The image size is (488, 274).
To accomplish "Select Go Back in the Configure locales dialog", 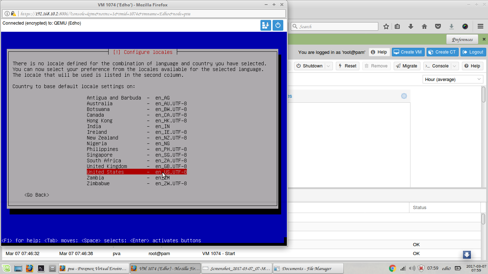I will click(x=36, y=195).
